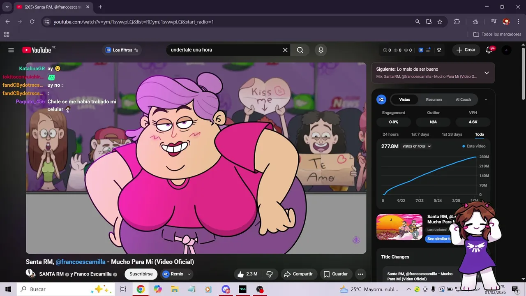Click the browser address bar URL
Screen dimensions: 526x296
click(x=134, y=22)
